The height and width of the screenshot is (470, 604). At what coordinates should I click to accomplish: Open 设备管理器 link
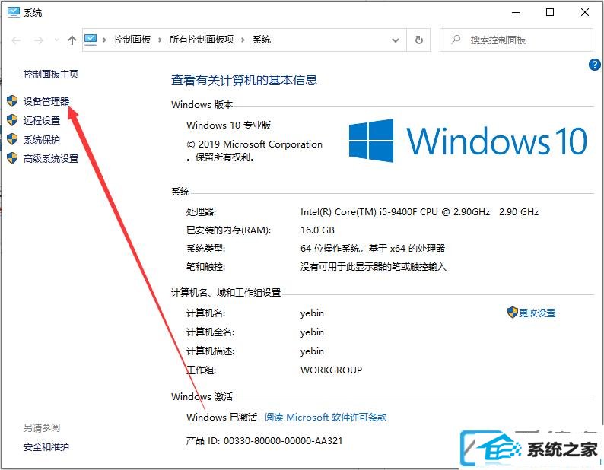pos(46,101)
